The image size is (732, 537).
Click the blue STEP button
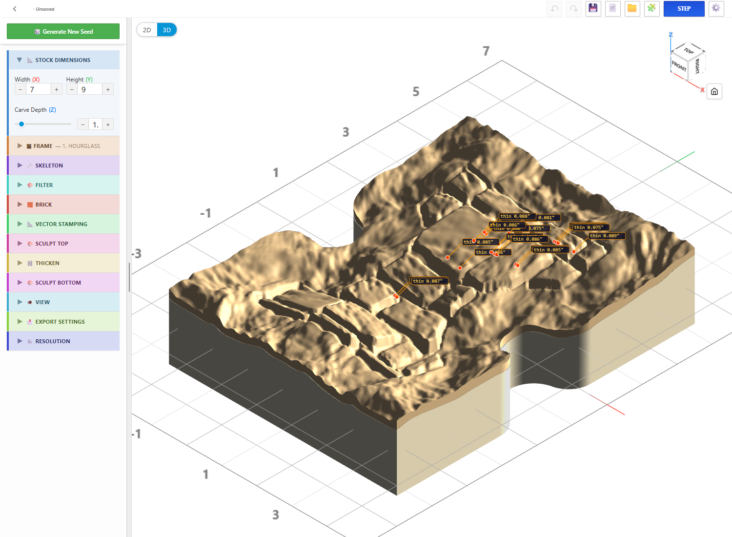(684, 8)
